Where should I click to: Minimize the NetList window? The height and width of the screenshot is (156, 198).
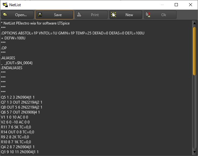tap(162, 5)
